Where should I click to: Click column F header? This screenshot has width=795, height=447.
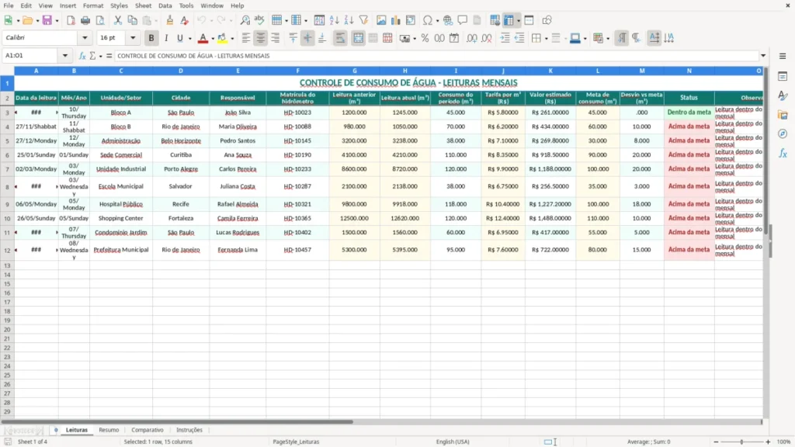click(297, 71)
